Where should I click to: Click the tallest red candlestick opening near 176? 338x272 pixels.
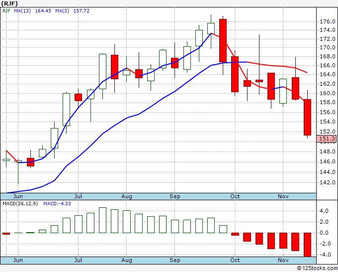pyautogui.click(x=223, y=40)
